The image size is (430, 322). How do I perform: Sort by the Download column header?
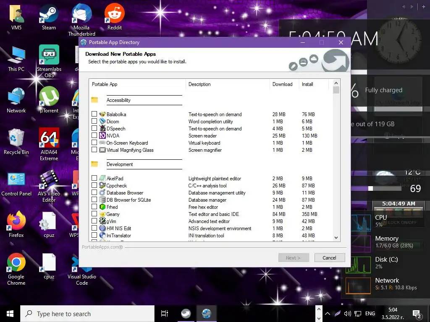(x=284, y=84)
